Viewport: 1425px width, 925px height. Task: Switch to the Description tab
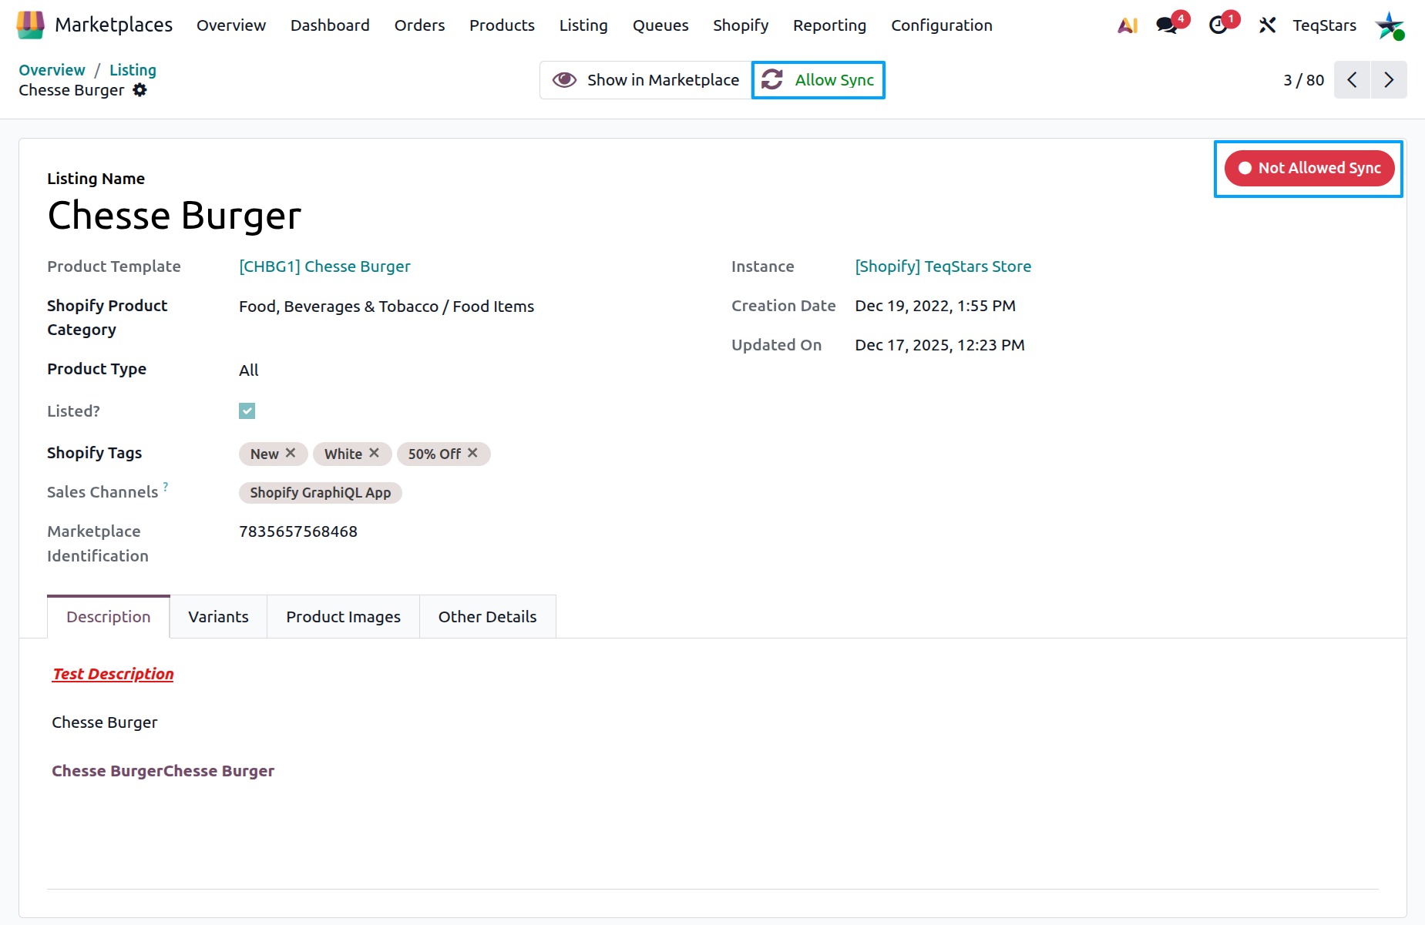109,617
